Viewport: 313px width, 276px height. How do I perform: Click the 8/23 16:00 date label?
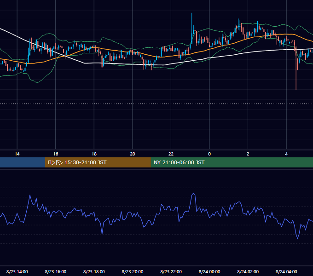56,271
